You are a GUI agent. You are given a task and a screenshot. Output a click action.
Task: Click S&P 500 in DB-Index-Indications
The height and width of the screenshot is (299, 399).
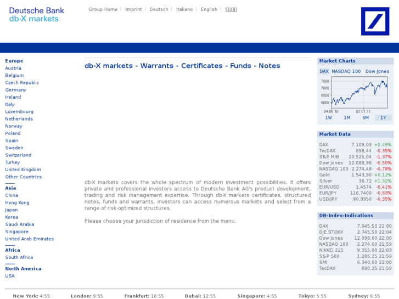pos(355,257)
